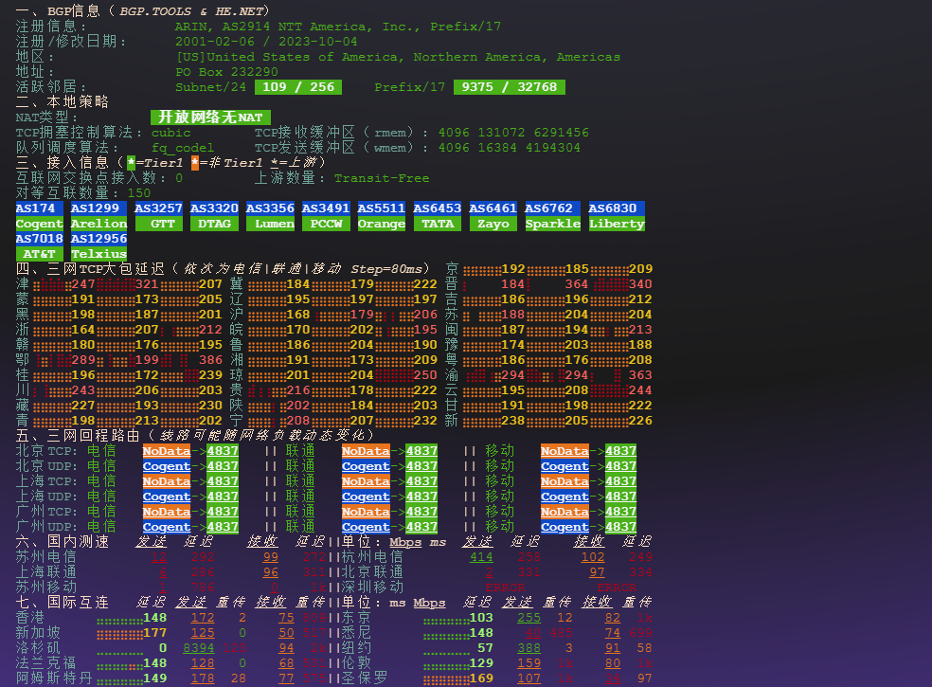The height and width of the screenshot is (687, 932).
Task: Click the Sparkle green label
Action: tap(552, 224)
